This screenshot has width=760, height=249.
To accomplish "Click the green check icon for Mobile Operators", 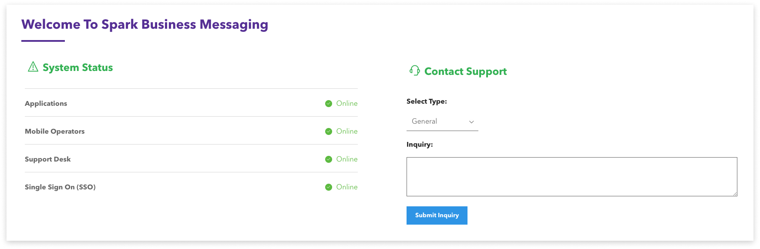I will pyautogui.click(x=329, y=131).
